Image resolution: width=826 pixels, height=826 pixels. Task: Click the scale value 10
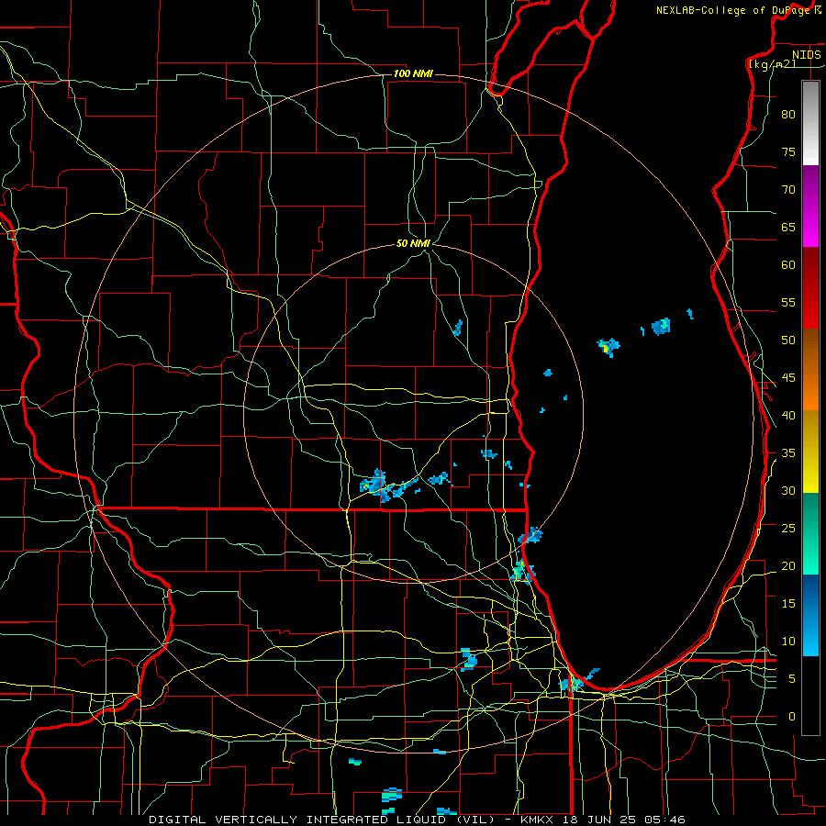click(788, 642)
